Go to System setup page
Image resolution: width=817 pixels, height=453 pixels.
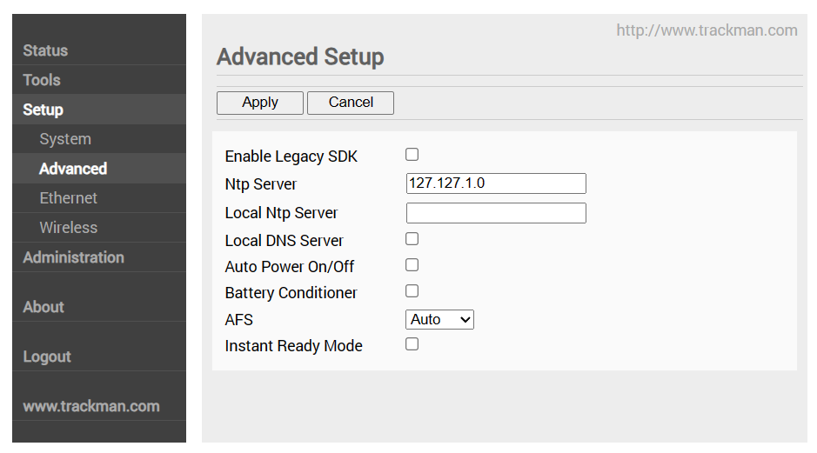click(x=65, y=139)
